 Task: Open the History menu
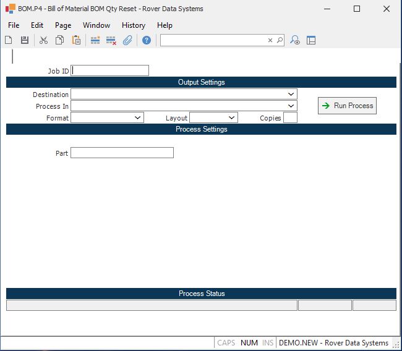[x=134, y=25]
